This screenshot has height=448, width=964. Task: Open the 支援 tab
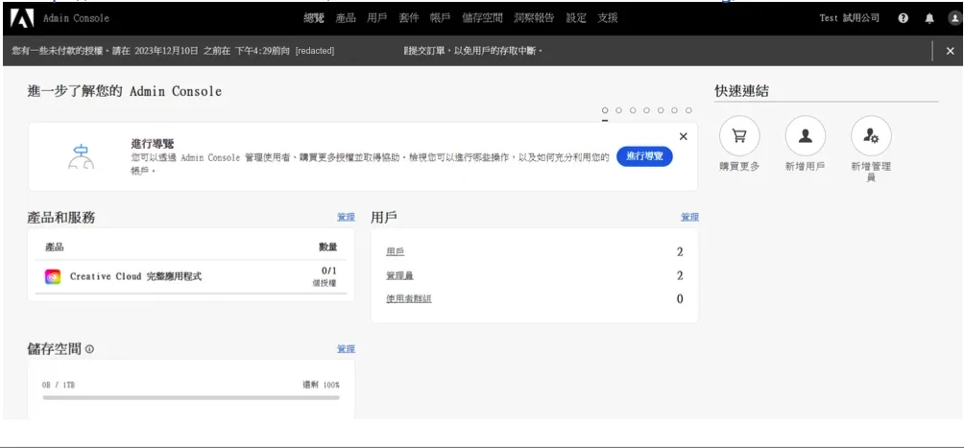pyautogui.click(x=608, y=18)
